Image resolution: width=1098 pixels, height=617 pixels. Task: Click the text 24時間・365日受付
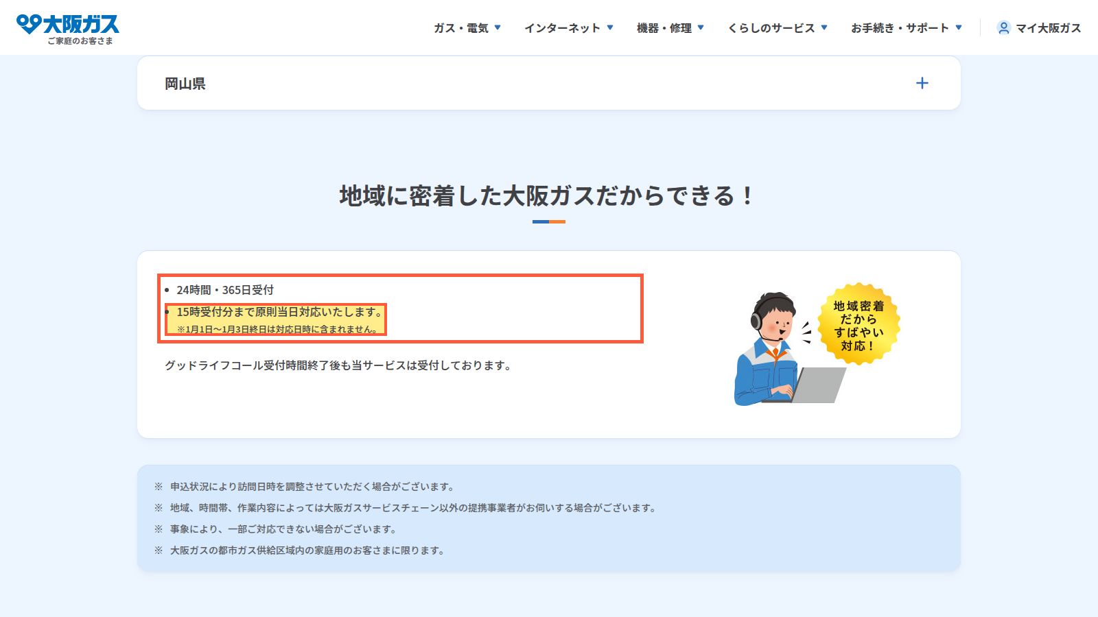click(225, 290)
